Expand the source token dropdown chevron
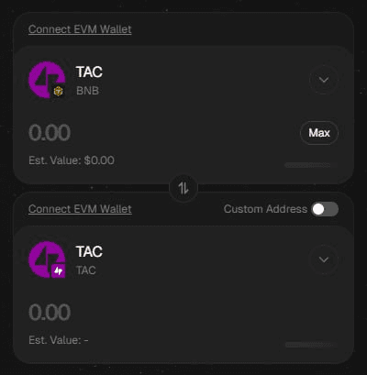The height and width of the screenshot is (375, 367). coord(324,80)
